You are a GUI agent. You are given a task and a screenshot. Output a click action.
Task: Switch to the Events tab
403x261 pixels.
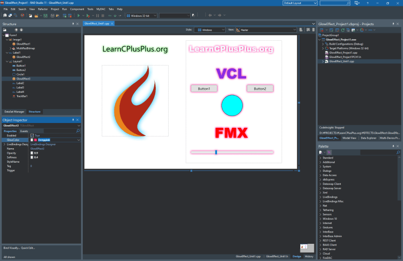click(24, 131)
